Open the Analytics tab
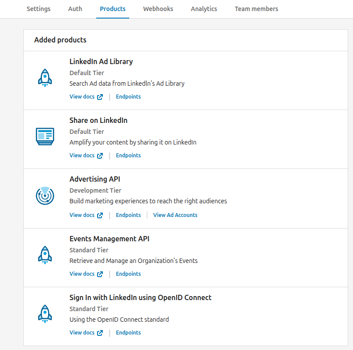 coord(204,9)
